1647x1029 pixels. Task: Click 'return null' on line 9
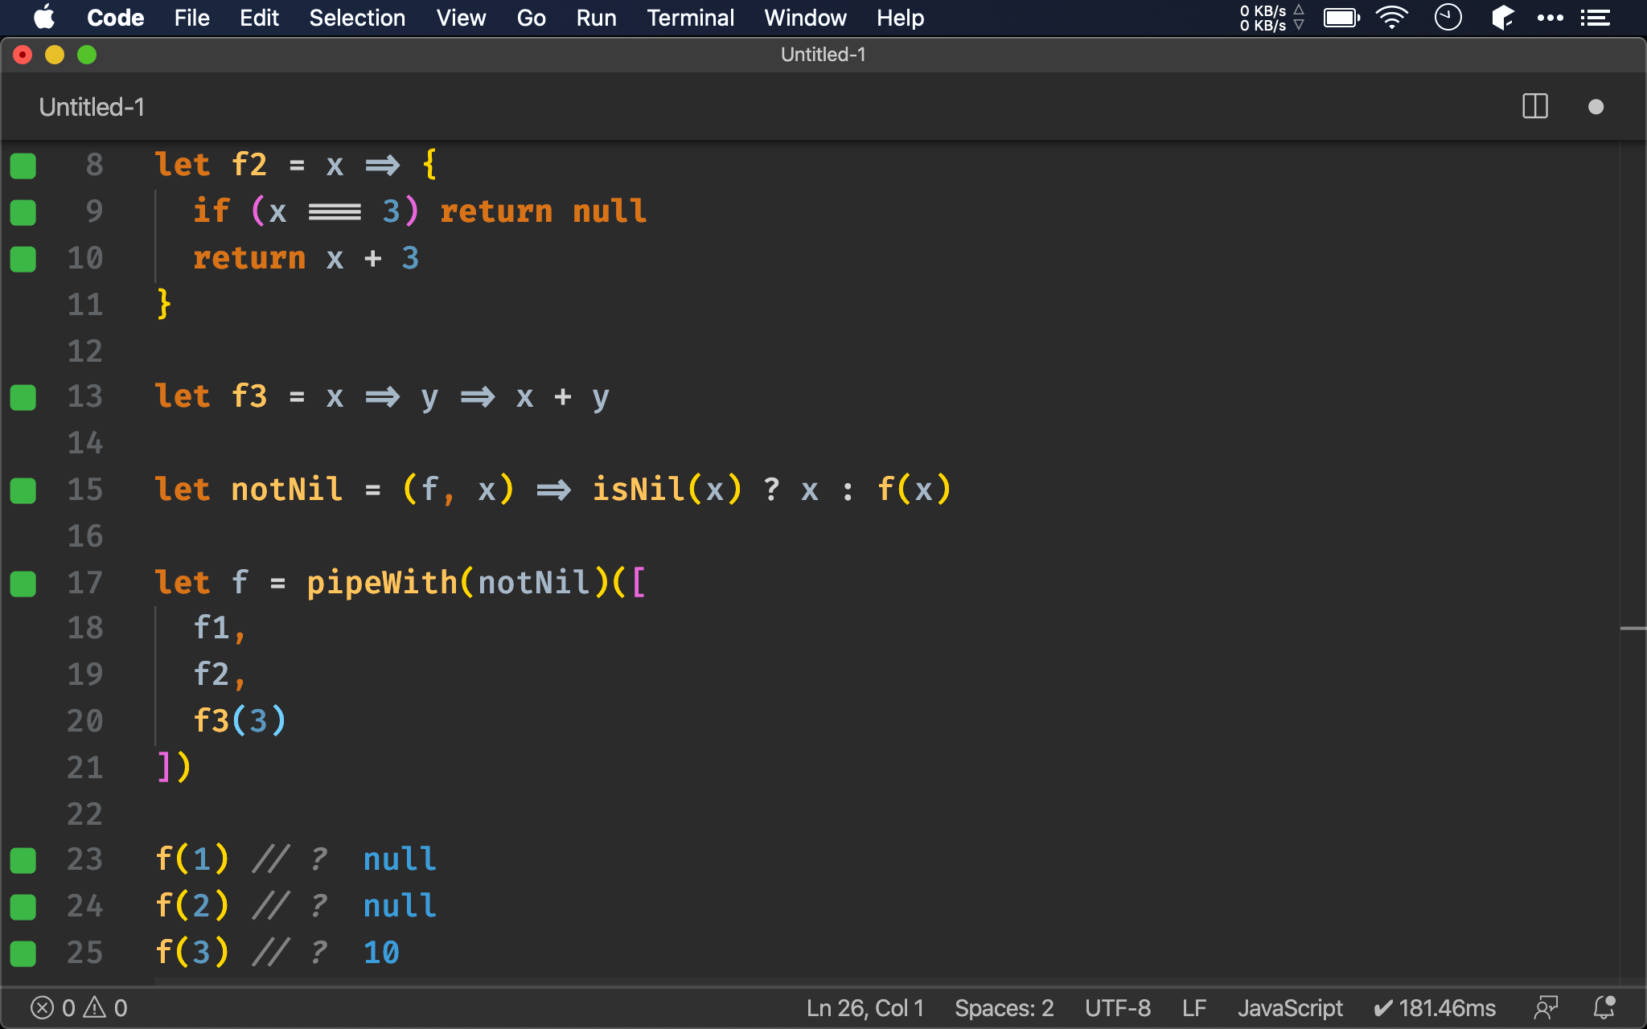pos(544,211)
